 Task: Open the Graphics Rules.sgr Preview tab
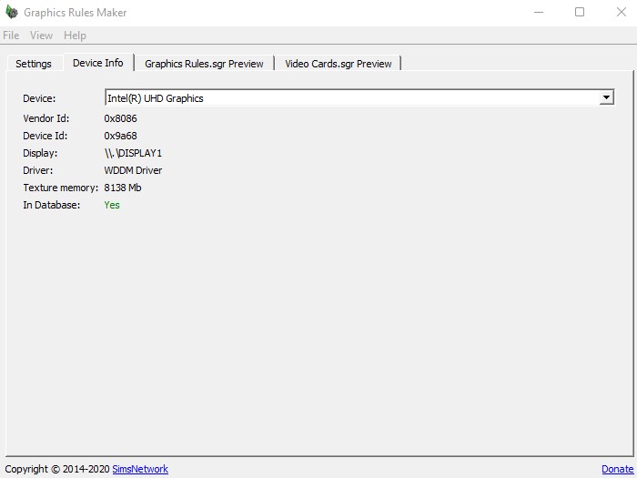click(x=204, y=64)
